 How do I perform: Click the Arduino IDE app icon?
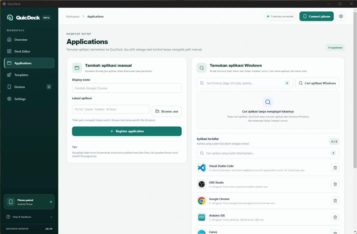202,217
